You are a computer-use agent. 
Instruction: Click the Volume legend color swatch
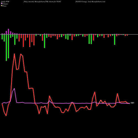[2, 4]
